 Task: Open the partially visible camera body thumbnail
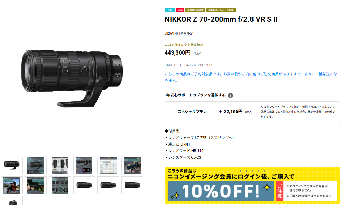pos(12,201)
